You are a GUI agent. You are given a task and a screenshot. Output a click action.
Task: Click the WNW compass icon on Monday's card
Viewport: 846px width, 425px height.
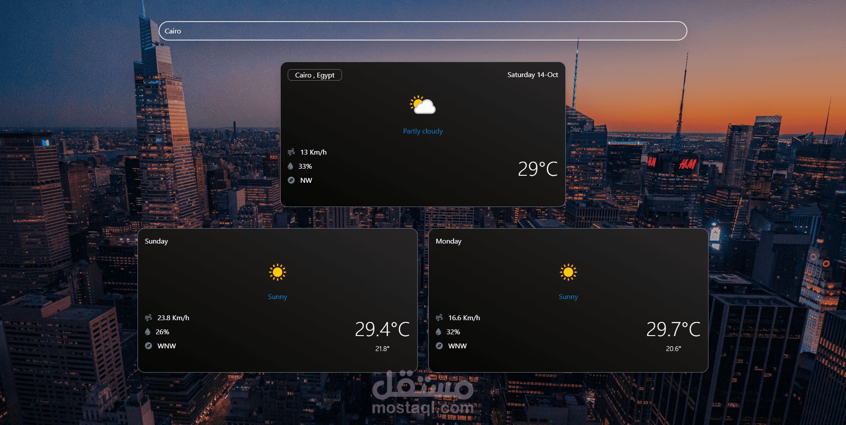[x=440, y=346]
